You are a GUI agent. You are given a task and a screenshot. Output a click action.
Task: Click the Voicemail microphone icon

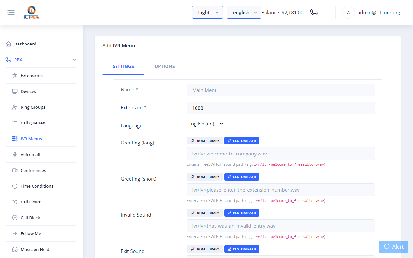point(15,154)
